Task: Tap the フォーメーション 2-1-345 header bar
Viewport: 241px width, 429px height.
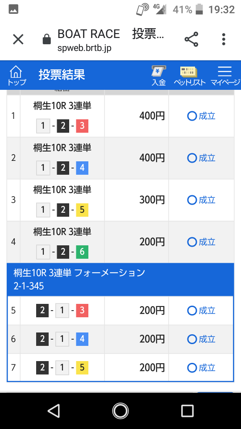Action: tap(120, 279)
